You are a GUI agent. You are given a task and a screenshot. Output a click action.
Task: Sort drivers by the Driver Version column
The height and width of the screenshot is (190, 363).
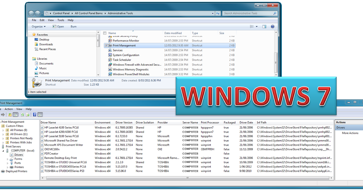[x=124, y=122]
